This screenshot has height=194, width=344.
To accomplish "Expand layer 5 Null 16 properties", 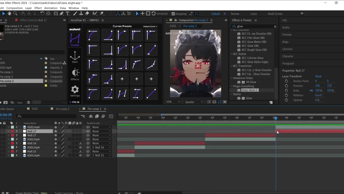I will pos(9,143).
